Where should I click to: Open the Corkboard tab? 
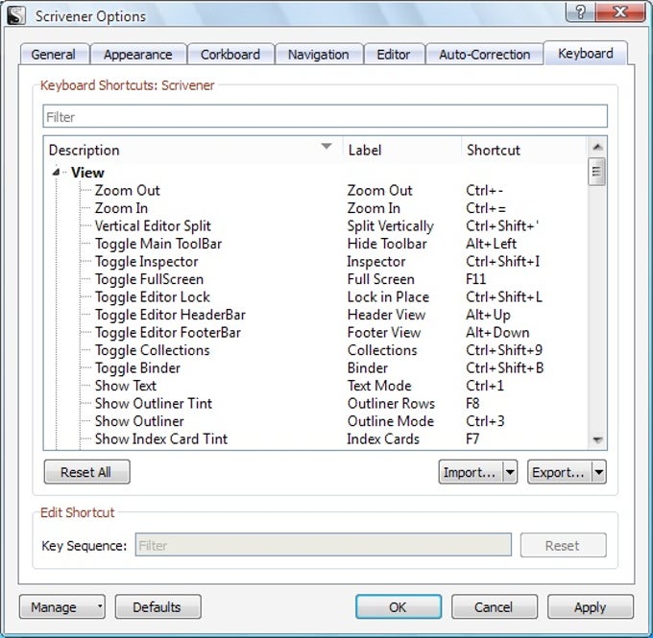pos(230,55)
